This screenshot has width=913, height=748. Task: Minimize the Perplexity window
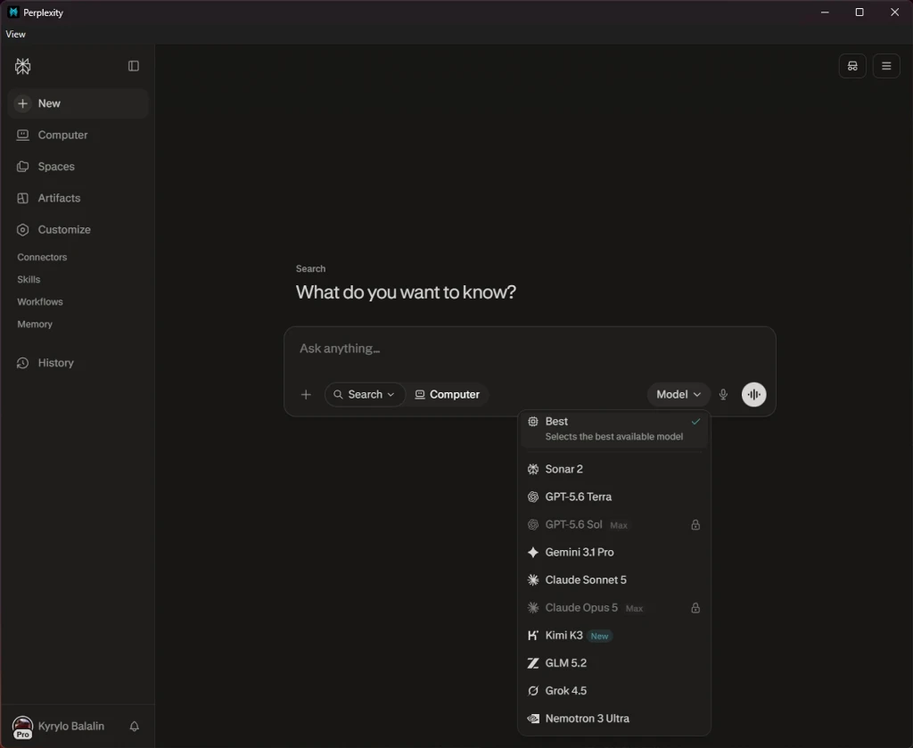[825, 12]
